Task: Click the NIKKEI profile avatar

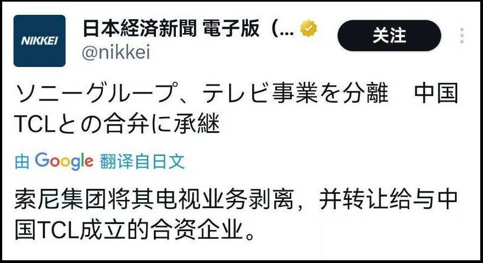Action: 40,41
